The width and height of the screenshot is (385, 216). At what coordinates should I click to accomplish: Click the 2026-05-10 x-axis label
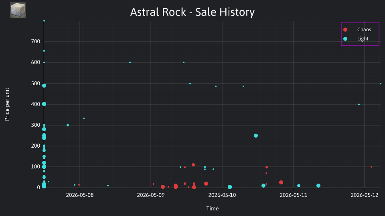coord(222,195)
